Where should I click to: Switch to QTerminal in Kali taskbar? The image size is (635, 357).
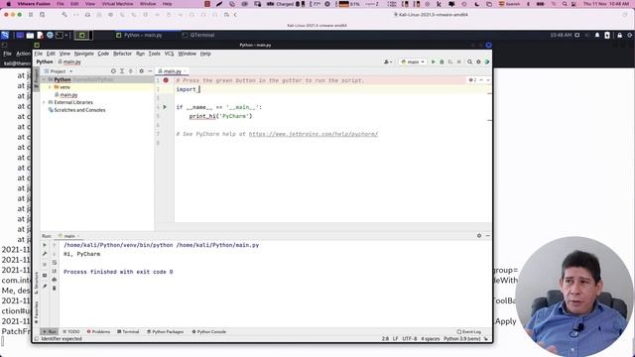click(x=198, y=36)
